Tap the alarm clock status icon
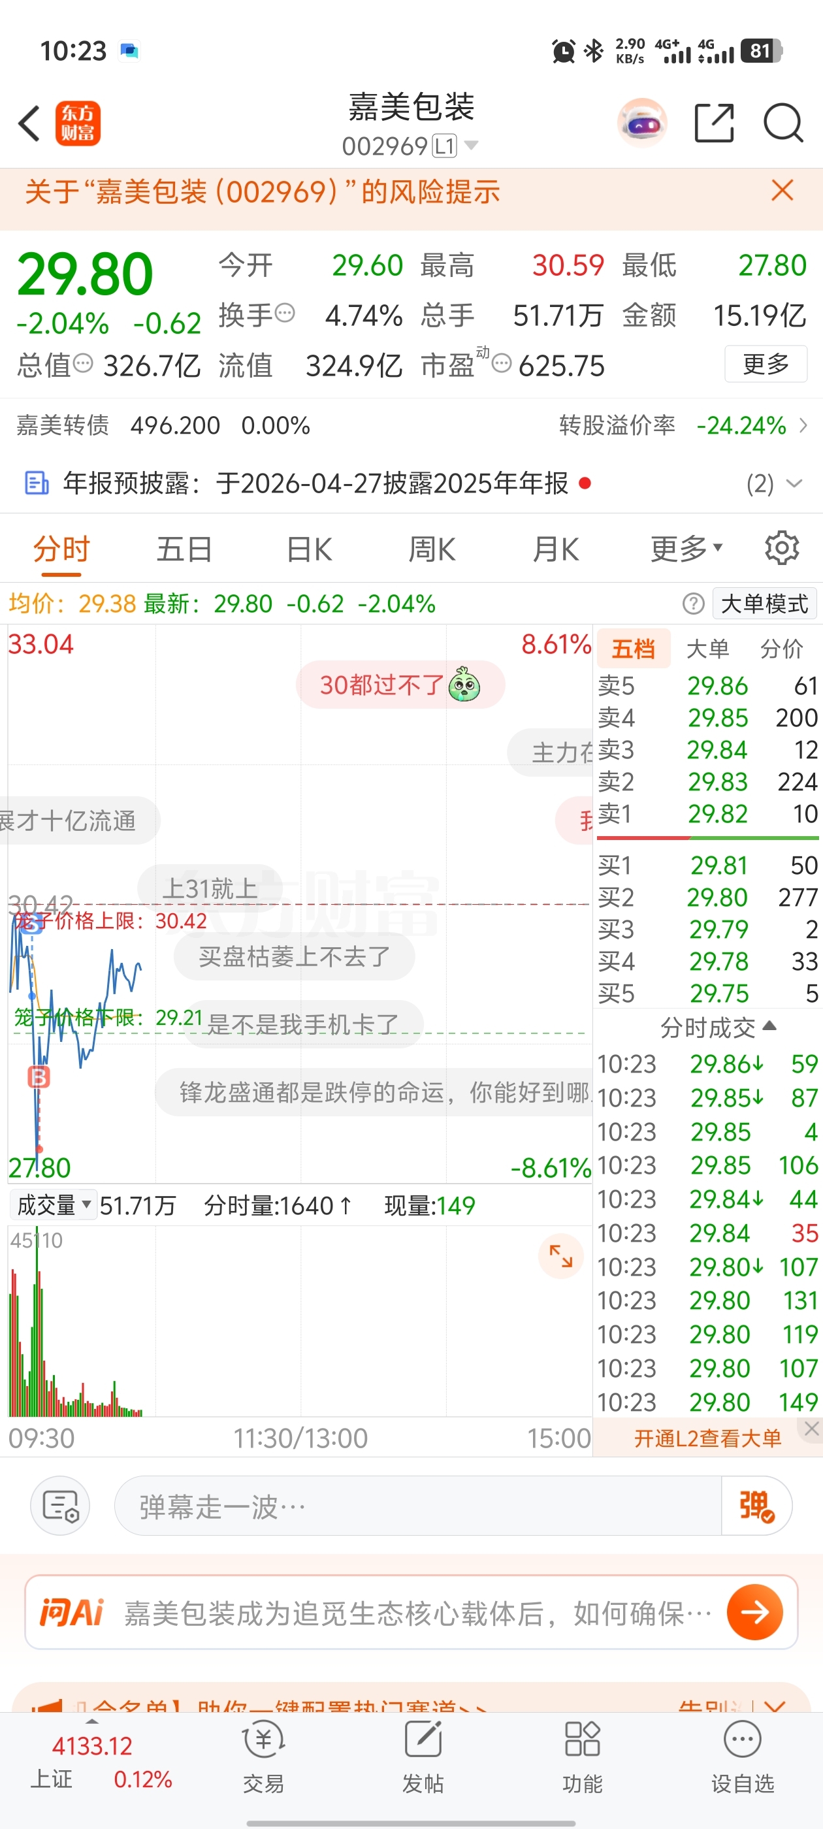Viewport: 823px width, 1829px height. click(563, 51)
